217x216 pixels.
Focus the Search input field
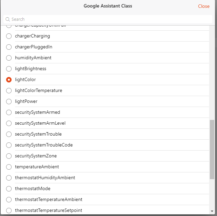click(x=108, y=19)
